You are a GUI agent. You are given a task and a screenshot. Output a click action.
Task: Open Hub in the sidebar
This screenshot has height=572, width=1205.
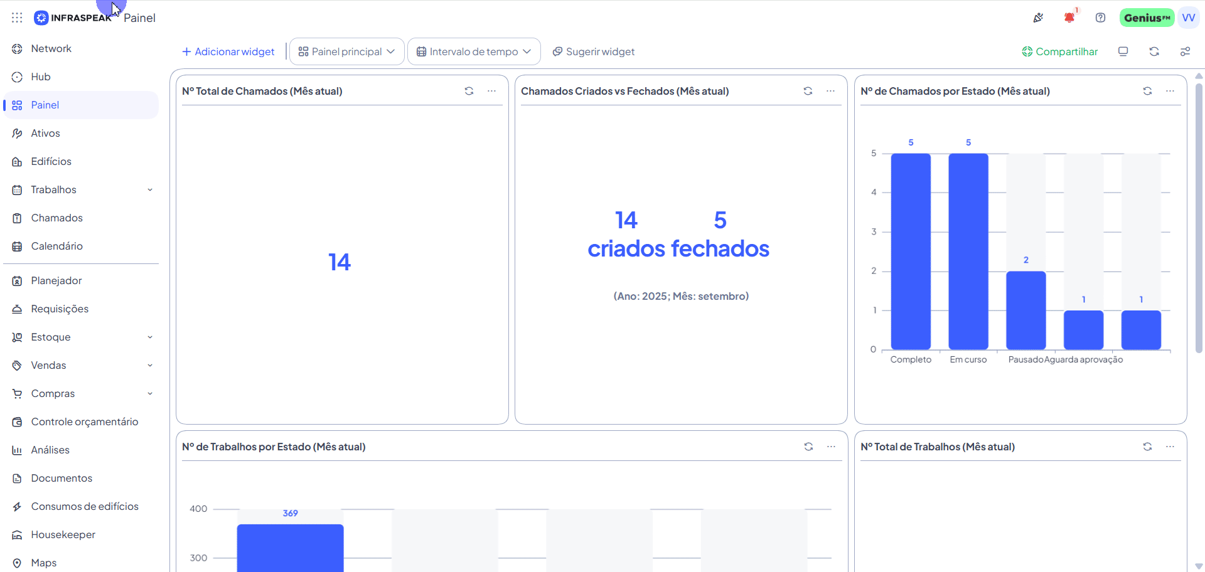81,77
